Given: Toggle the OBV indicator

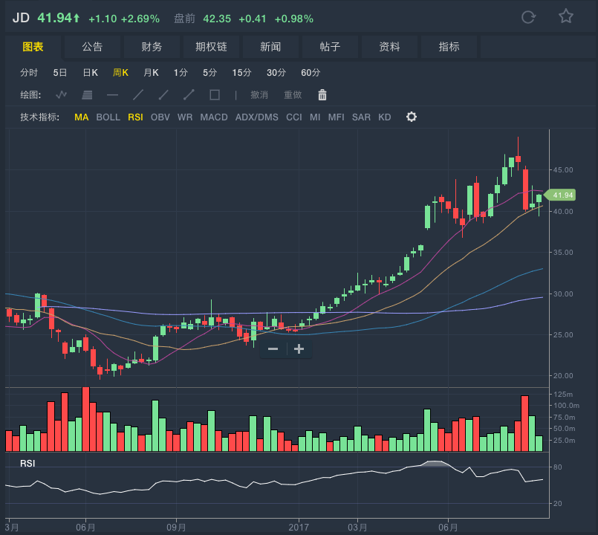Looking at the screenshot, I should coord(160,117).
